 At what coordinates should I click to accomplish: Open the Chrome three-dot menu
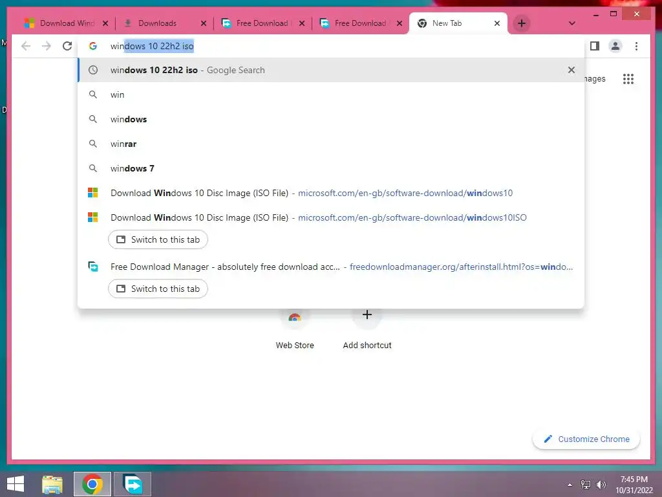(636, 46)
